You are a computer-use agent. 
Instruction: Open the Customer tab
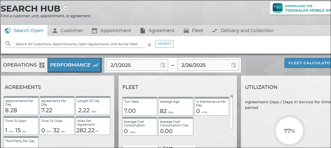[x=68, y=31]
